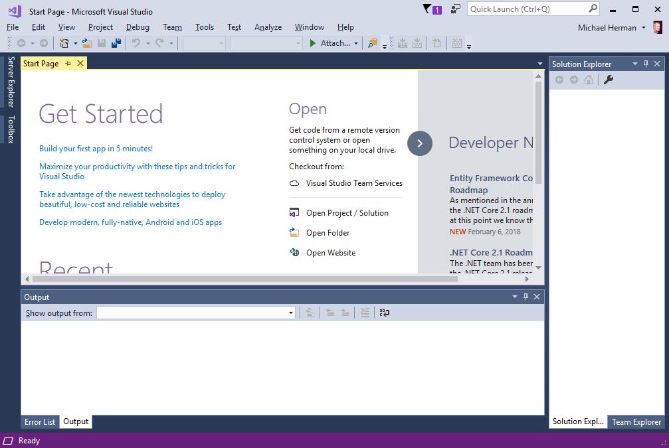Click the user account avatar picture
The width and height of the screenshot is (669, 448).
pyautogui.click(x=658, y=28)
